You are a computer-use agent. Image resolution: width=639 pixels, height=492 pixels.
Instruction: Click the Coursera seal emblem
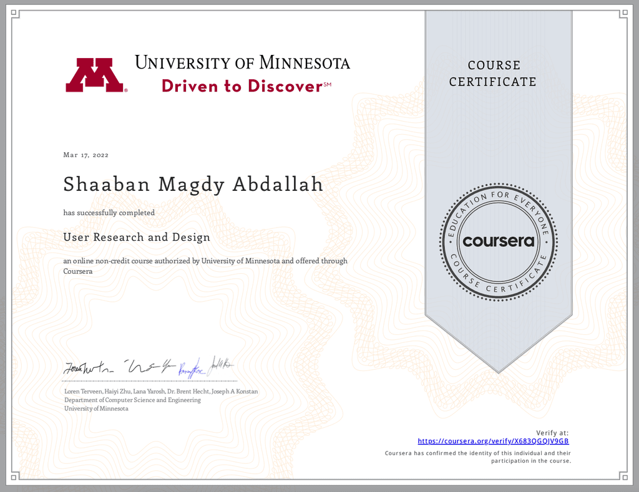click(x=499, y=242)
